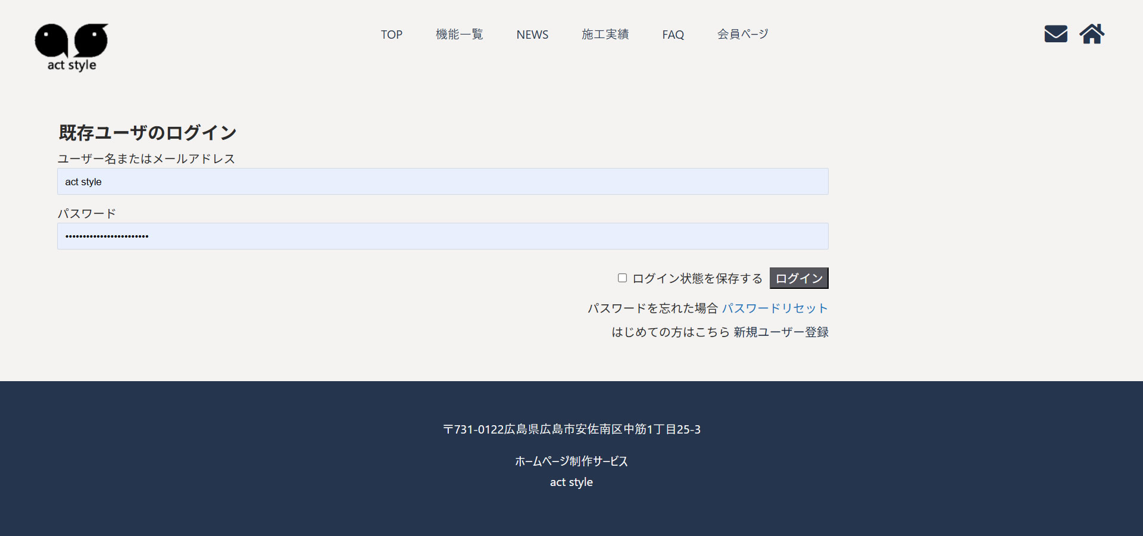
Task: Select the FAQ menu item
Action: [x=673, y=35]
